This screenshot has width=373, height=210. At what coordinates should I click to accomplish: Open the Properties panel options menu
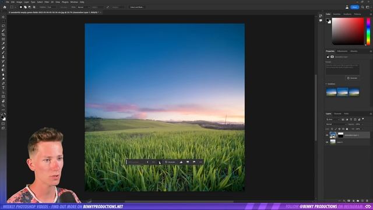(371, 51)
